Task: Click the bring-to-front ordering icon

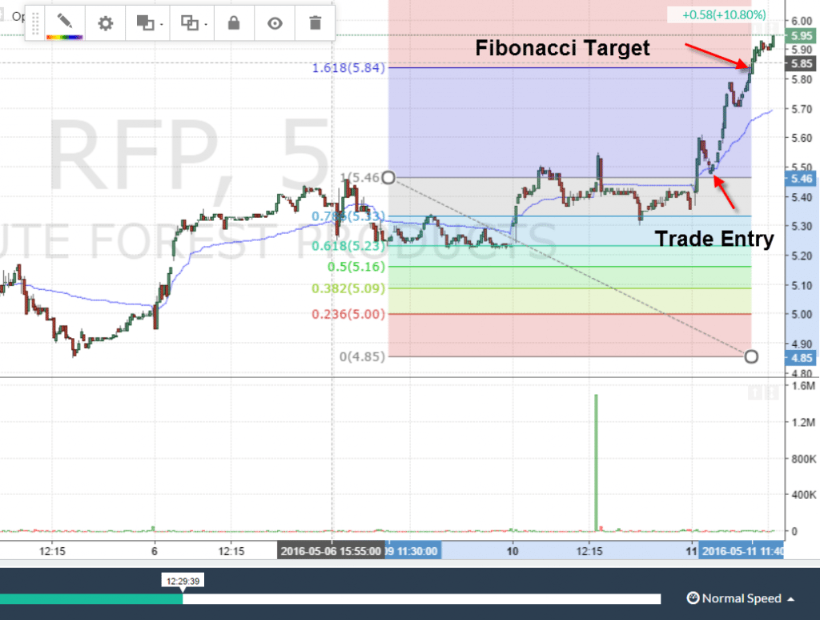Action: pyautogui.click(x=145, y=23)
